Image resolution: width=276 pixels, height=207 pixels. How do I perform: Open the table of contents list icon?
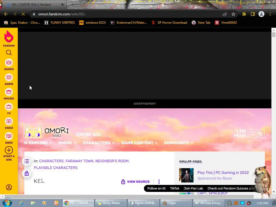(27, 161)
